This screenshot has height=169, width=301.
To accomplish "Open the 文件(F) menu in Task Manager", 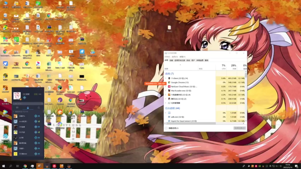I will pyautogui.click(x=167, y=57).
